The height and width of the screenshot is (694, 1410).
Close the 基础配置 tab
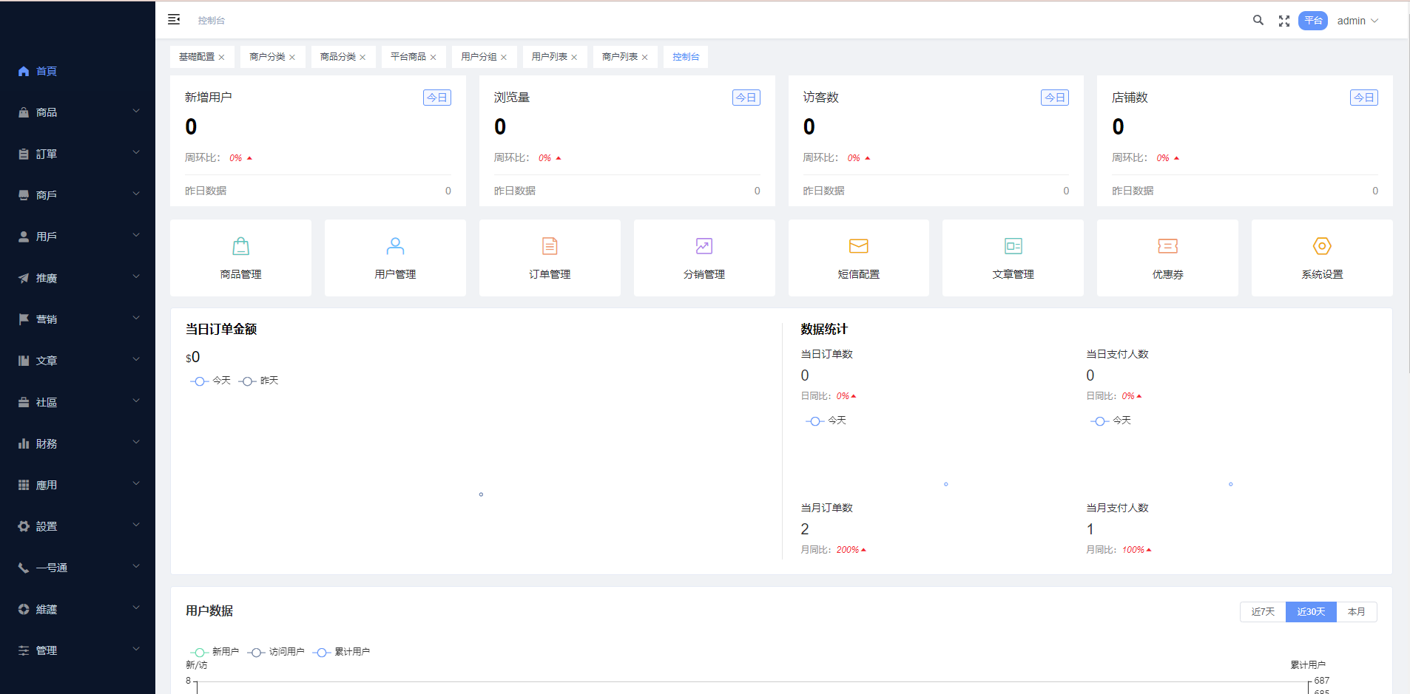click(221, 58)
